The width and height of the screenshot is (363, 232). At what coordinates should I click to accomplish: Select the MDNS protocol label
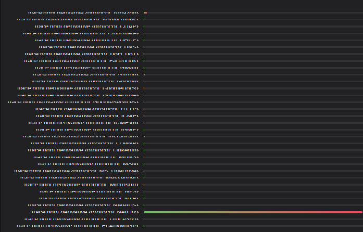coord(86,157)
